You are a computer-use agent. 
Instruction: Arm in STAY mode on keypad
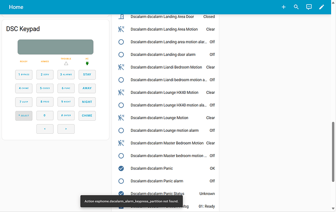[87, 74]
